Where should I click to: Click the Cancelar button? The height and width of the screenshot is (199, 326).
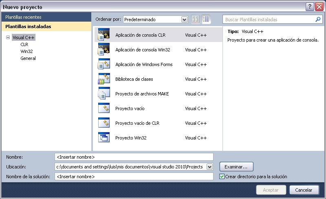tap(304, 190)
